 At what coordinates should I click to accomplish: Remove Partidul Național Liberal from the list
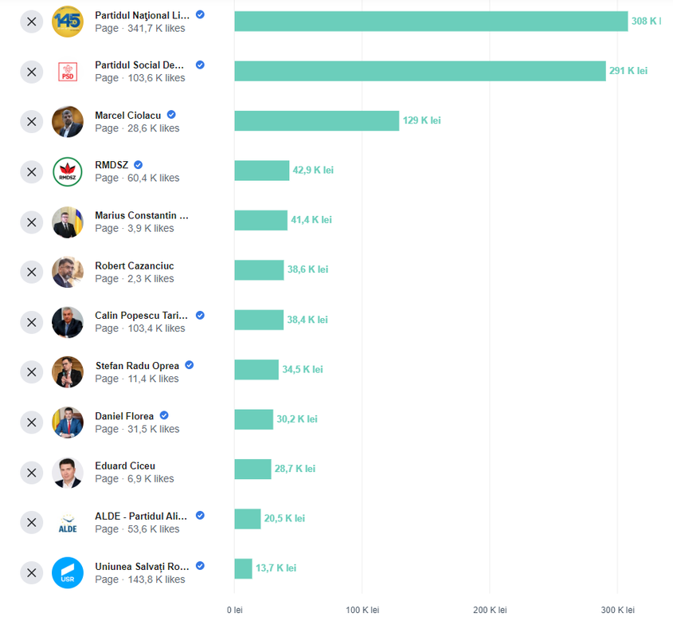(x=31, y=22)
